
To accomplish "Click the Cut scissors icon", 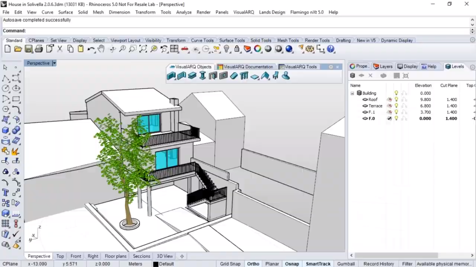I will (60, 49).
